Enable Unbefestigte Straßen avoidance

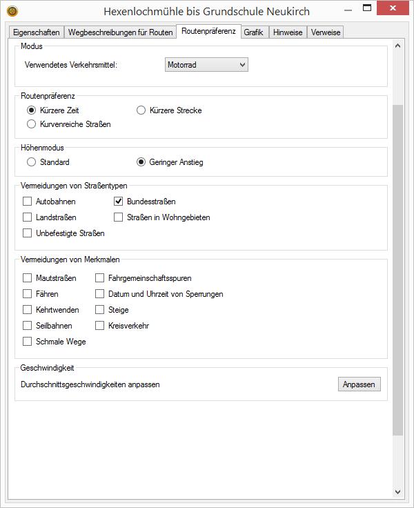pyautogui.click(x=28, y=233)
